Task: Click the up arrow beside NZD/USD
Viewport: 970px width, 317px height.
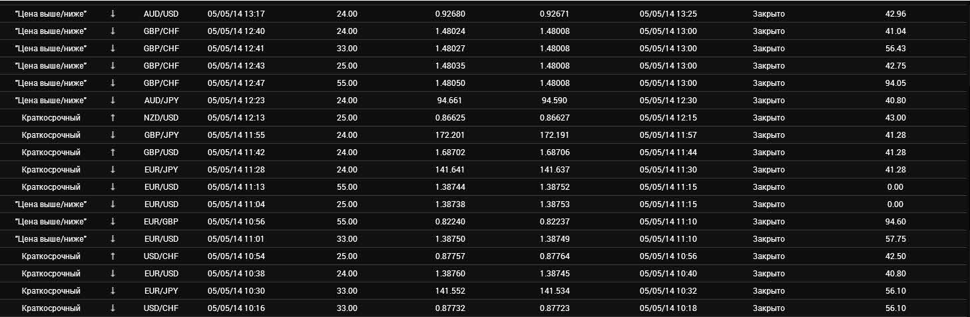Action: 113,118
